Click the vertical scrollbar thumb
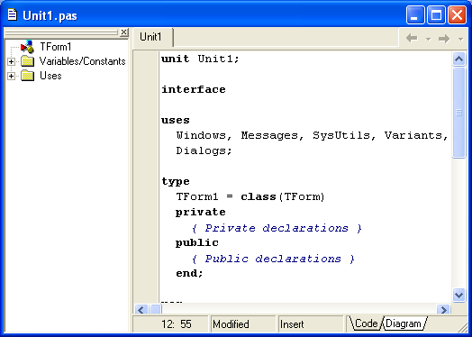The image size is (472, 337). pos(458,113)
